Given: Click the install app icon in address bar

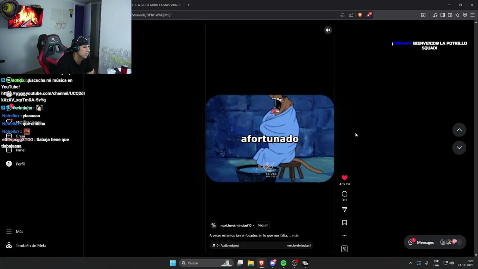Looking at the screenshot, I should (x=342, y=15).
